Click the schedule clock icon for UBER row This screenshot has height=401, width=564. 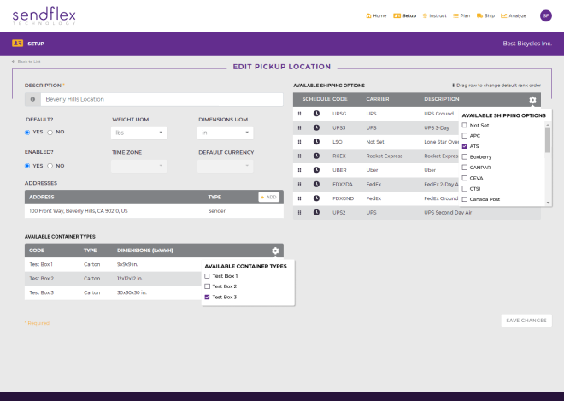316,170
